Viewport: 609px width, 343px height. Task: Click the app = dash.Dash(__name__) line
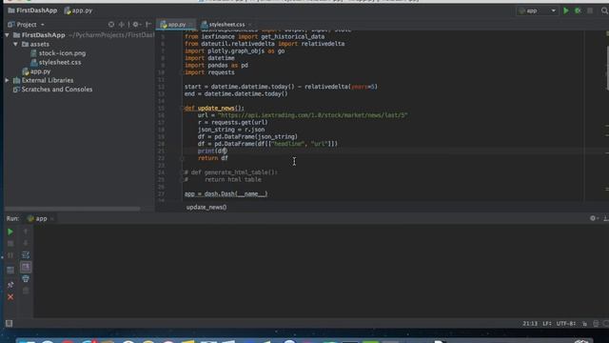[x=226, y=193]
